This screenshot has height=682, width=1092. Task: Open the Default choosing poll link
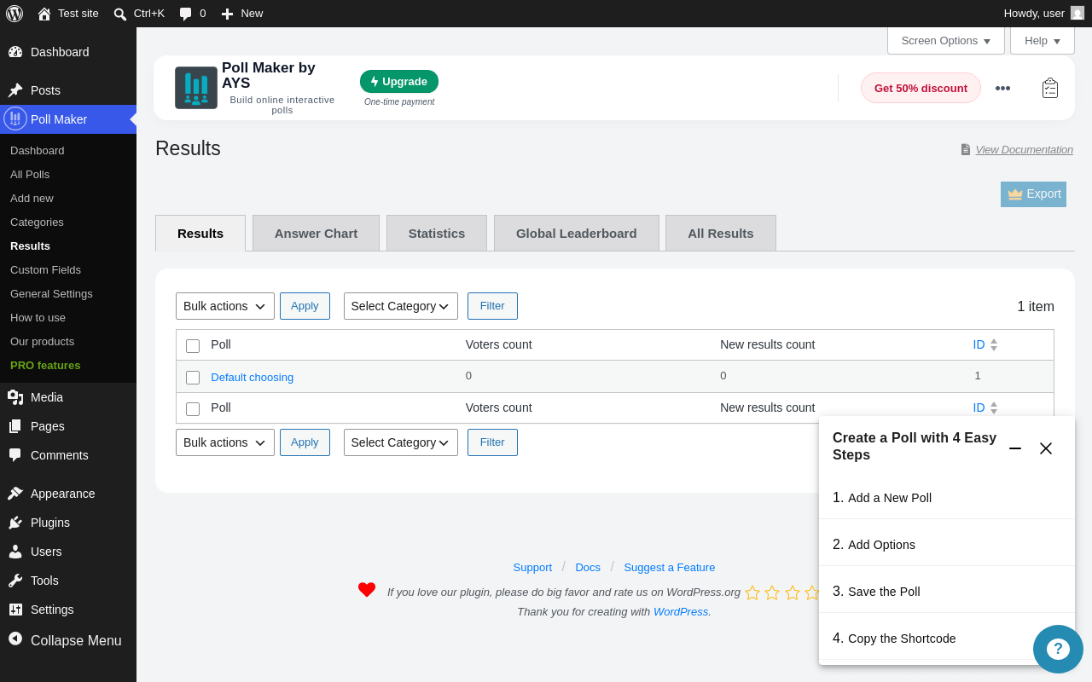[252, 378]
